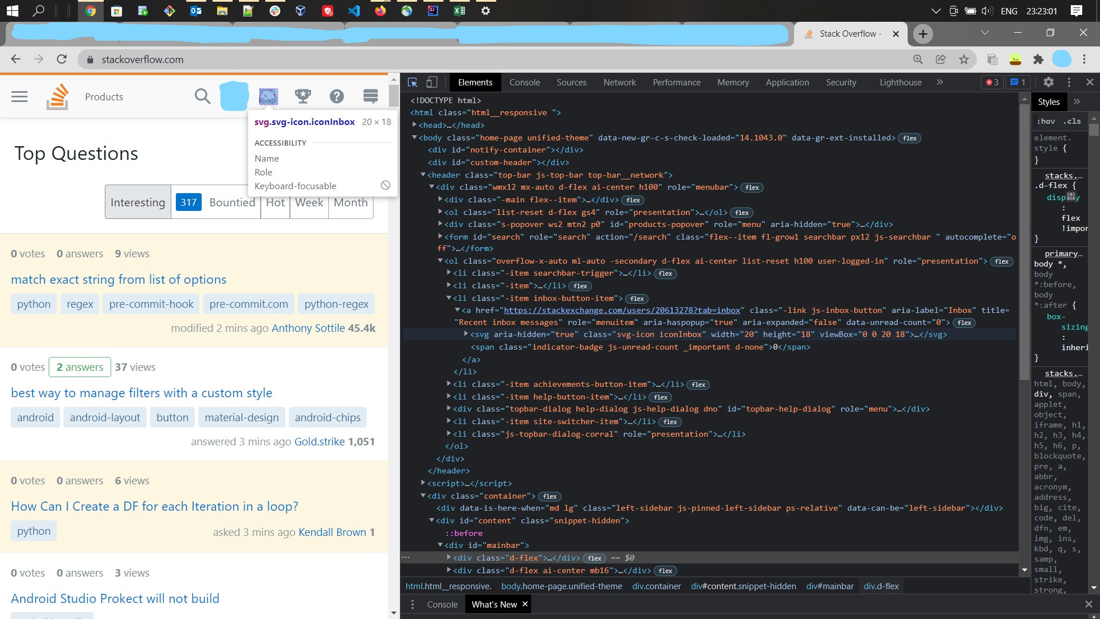This screenshot has width=1100, height=619.
Task: Open Products menu
Action: coord(104,96)
